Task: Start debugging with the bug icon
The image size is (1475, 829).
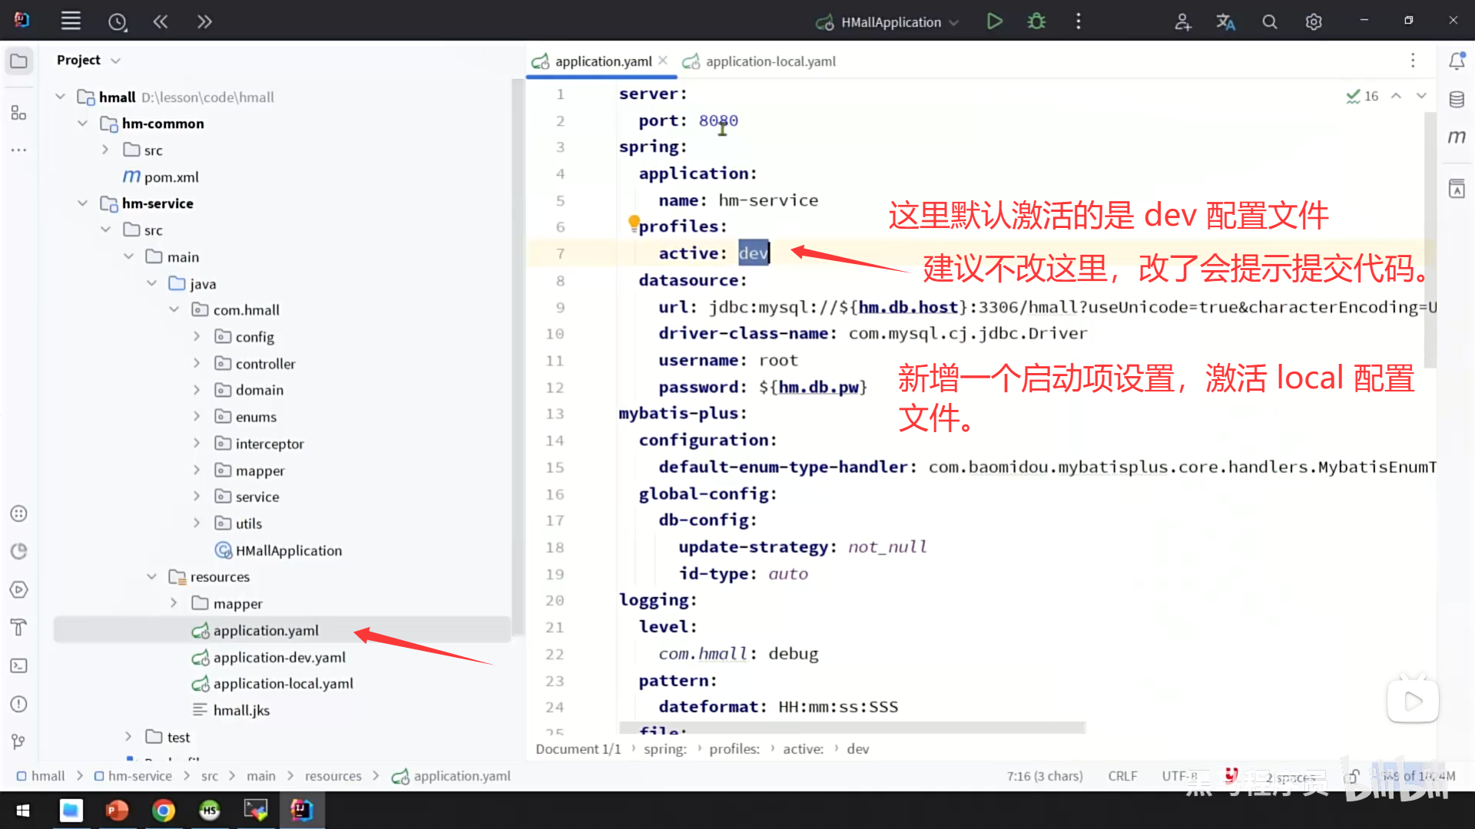Action: click(x=1036, y=21)
